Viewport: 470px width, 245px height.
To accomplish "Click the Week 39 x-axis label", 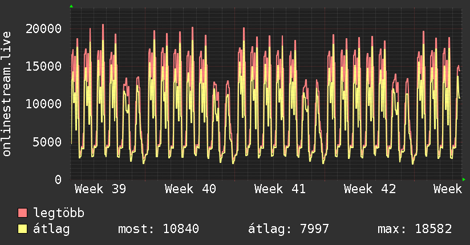I will click(x=100, y=189).
